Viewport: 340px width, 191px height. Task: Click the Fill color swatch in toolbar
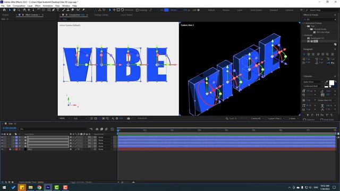pyautogui.click(x=166, y=10)
